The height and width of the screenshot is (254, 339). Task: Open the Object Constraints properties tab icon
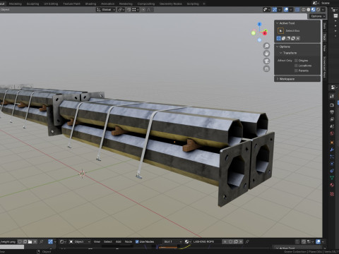332,171
